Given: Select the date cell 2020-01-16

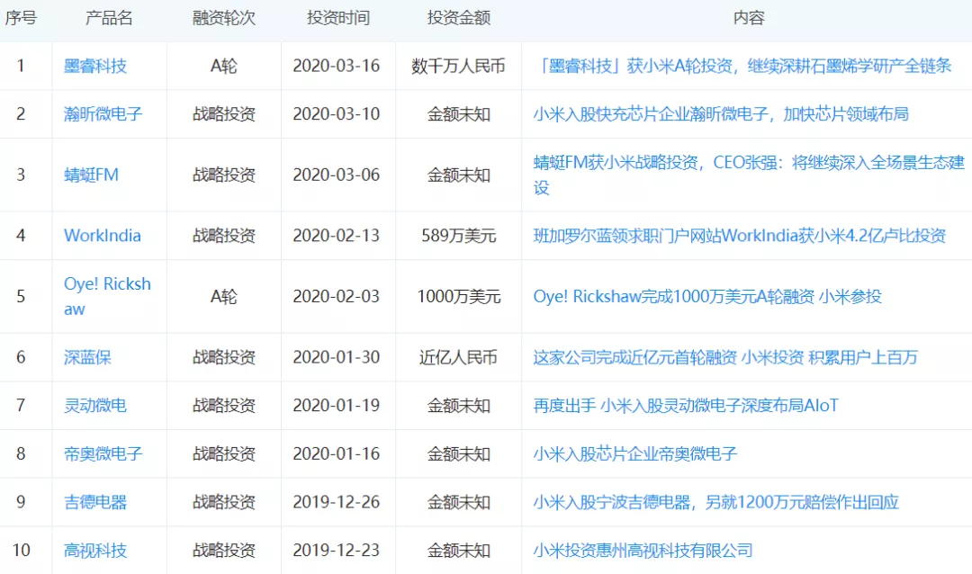Looking at the screenshot, I should [x=337, y=453].
